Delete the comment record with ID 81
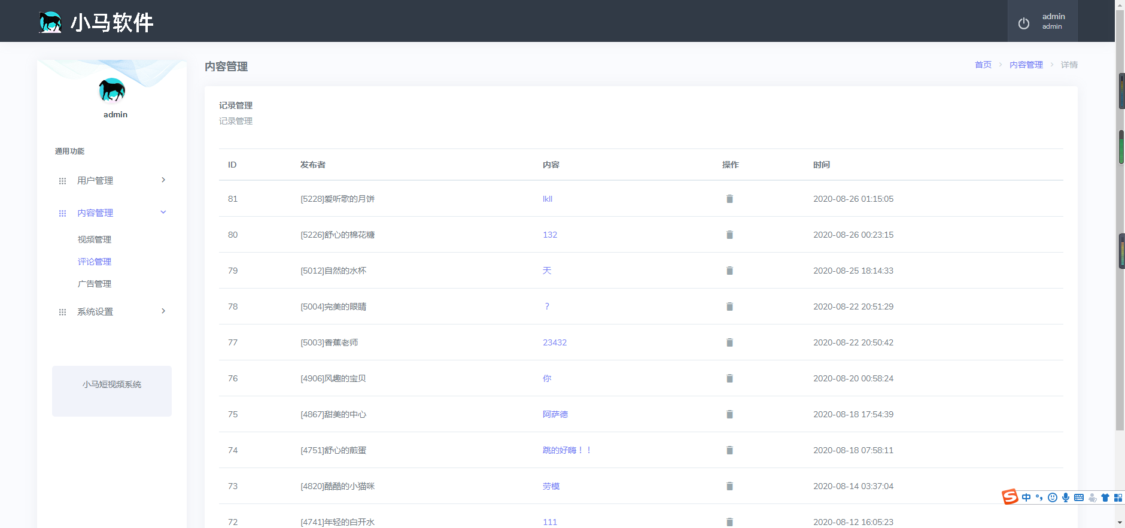 (729, 199)
